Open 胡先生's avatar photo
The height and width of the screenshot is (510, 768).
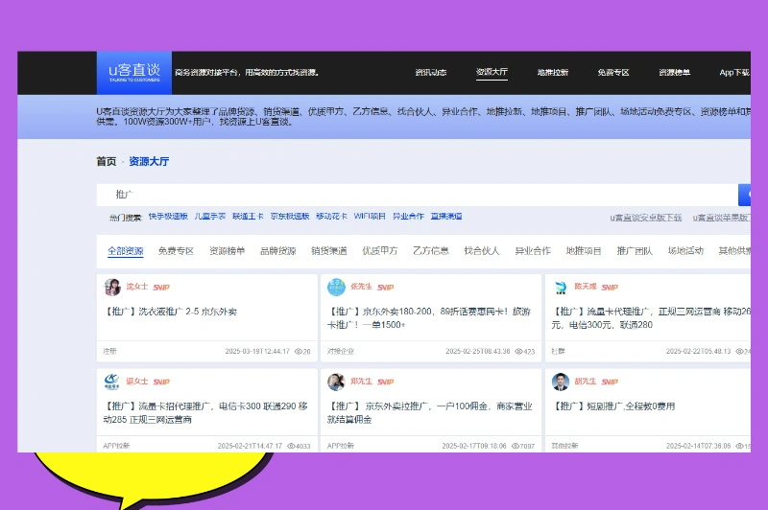pos(561,382)
